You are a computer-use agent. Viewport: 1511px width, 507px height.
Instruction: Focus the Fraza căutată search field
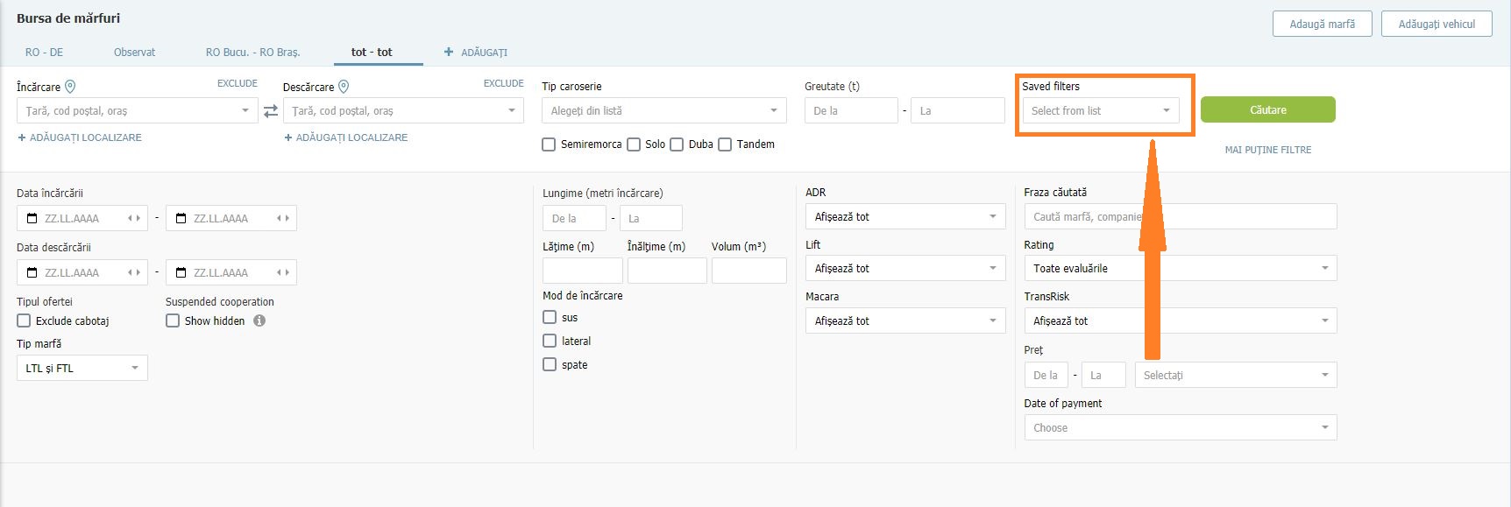point(1181,216)
